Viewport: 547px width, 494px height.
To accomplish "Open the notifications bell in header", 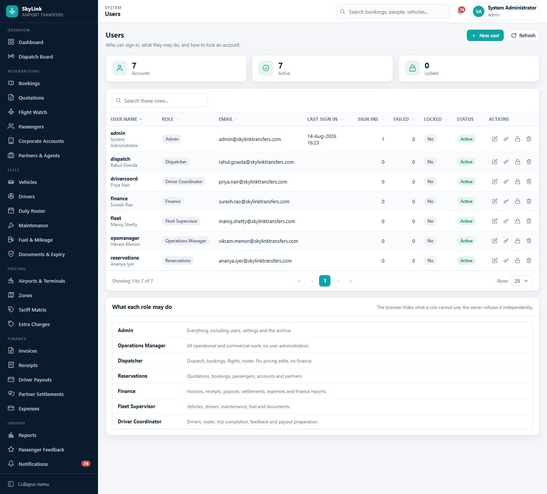I will [x=460, y=12].
